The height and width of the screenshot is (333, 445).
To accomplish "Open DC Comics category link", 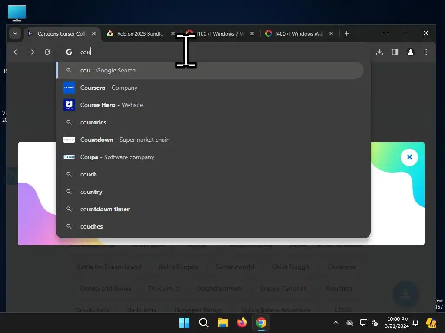I will (164, 288).
